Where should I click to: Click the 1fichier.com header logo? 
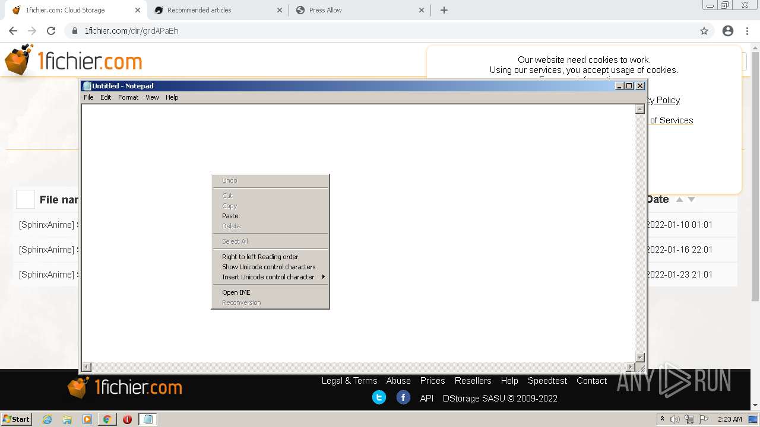(74, 60)
